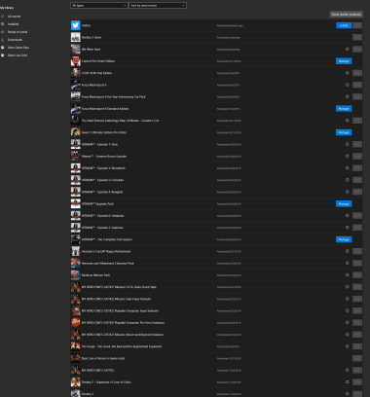Click Manage for Gears 5 Ultimate Edition Pre-Order
The height and width of the screenshot is (397, 370).
[x=344, y=132]
